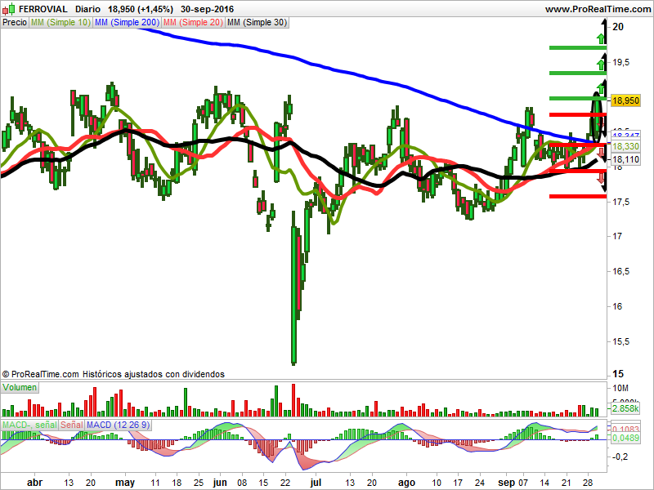Click the 18,110 moving average value tag
Screen dimensions: 654x490
click(x=625, y=159)
